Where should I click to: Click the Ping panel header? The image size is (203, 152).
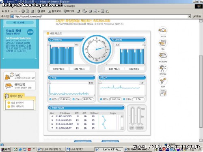tap(71, 77)
